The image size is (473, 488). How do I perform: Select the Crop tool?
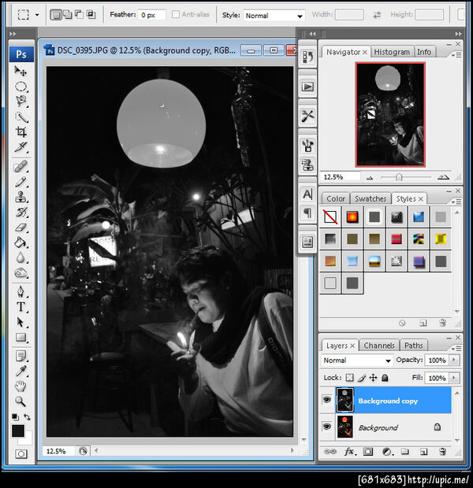[21, 132]
